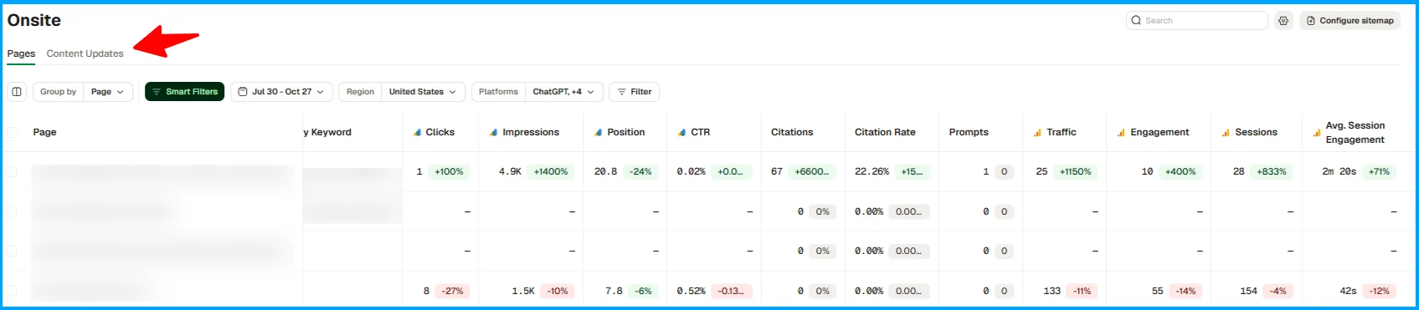Screen dimensions: 1419x310
Task: Enable the Smart Filters button
Action: (184, 92)
